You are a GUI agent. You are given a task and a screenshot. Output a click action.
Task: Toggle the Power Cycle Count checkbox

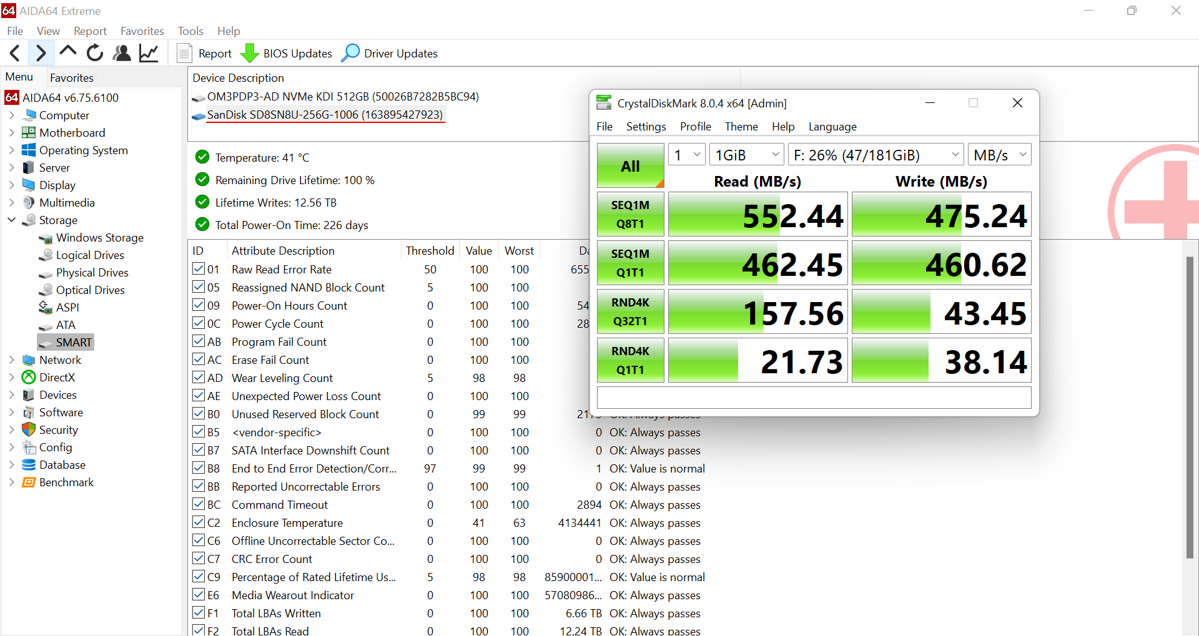click(x=199, y=323)
